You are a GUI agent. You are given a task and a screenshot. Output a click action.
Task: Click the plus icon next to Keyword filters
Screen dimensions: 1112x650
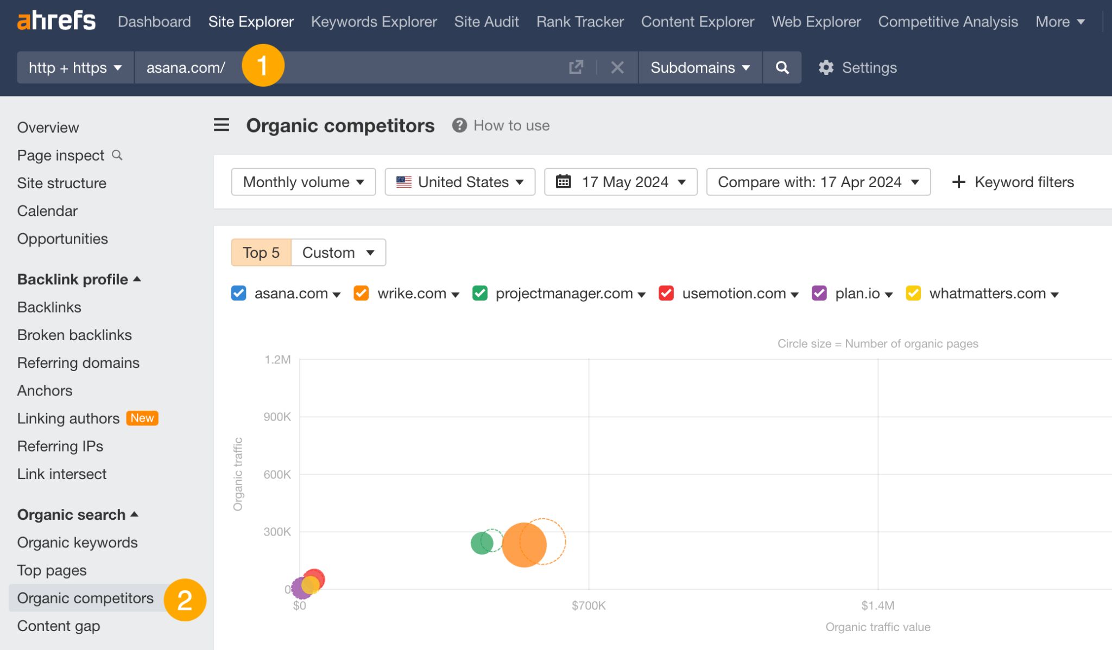[x=958, y=182]
